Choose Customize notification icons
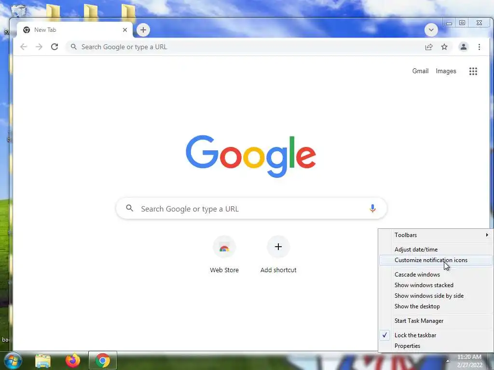Image resolution: width=494 pixels, height=370 pixels. (x=435, y=260)
